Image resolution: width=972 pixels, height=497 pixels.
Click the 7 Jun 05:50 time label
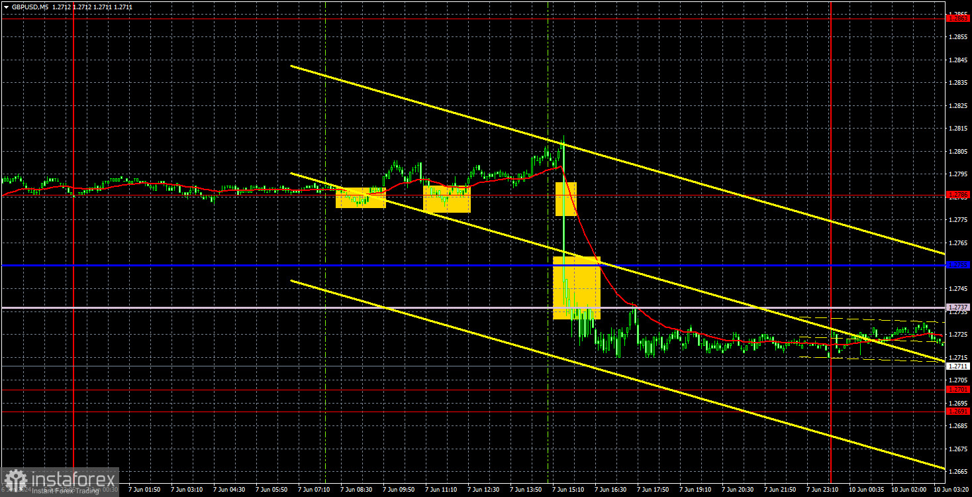click(272, 490)
